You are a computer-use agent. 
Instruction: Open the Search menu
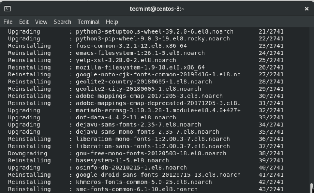point(62,22)
